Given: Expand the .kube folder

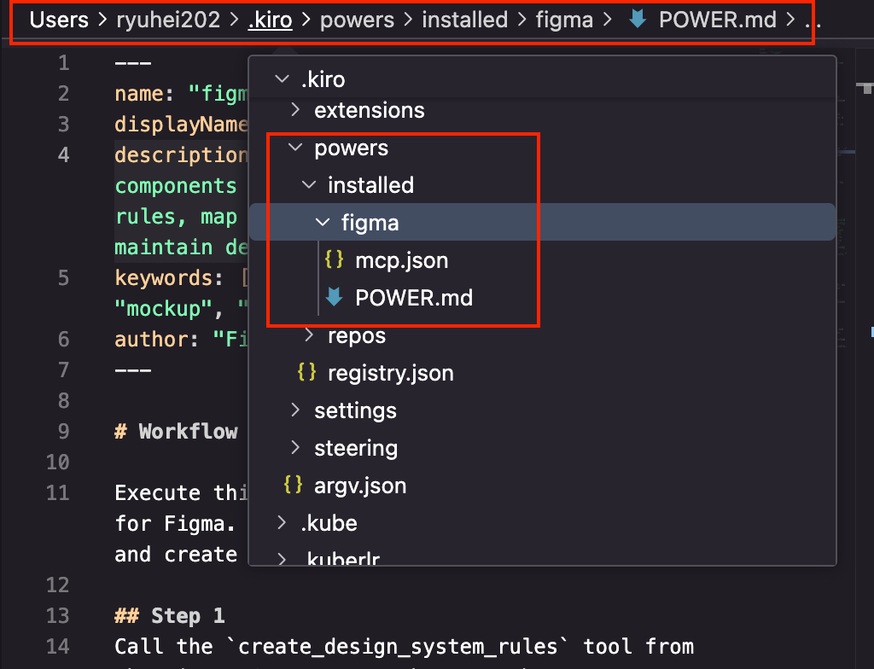Looking at the screenshot, I should (281, 523).
